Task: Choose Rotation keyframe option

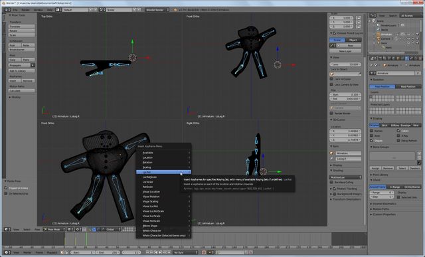Action: coord(163,163)
